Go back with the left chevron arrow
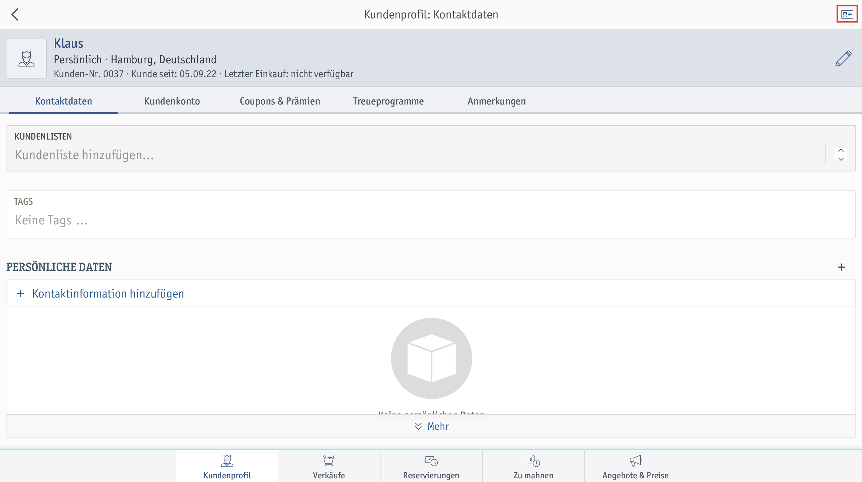Screen dimensions: 862x482 pos(15,14)
